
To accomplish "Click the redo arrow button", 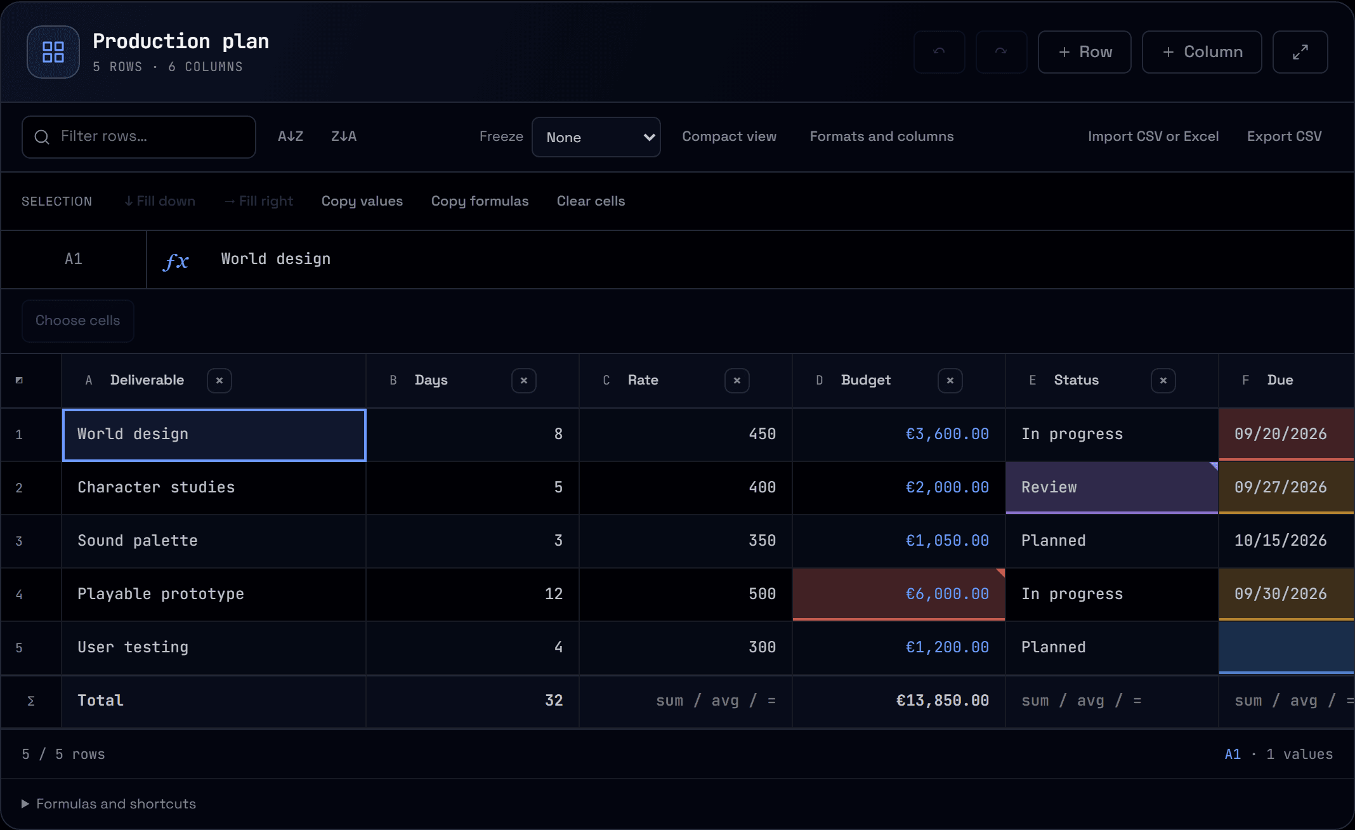I will coord(1001,52).
